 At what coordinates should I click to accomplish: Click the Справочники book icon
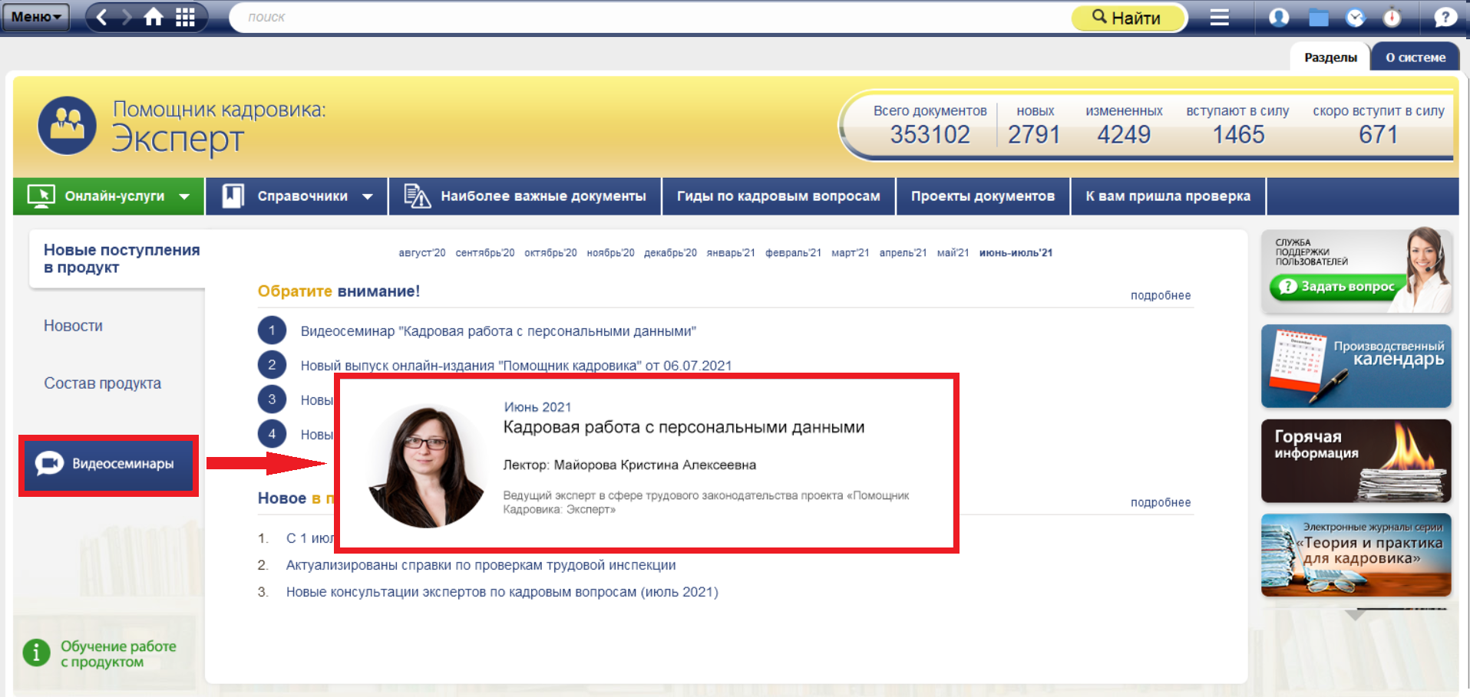pyautogui.click(x=233, y=196)
